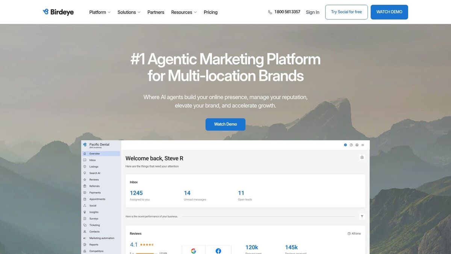This screenshot has width=451, height=254.
Task: Select the Facebook reviews source icon
Action: point(218,250)
